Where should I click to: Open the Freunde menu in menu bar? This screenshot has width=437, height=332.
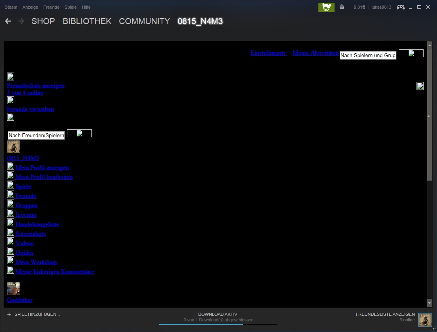coord(51,7)
